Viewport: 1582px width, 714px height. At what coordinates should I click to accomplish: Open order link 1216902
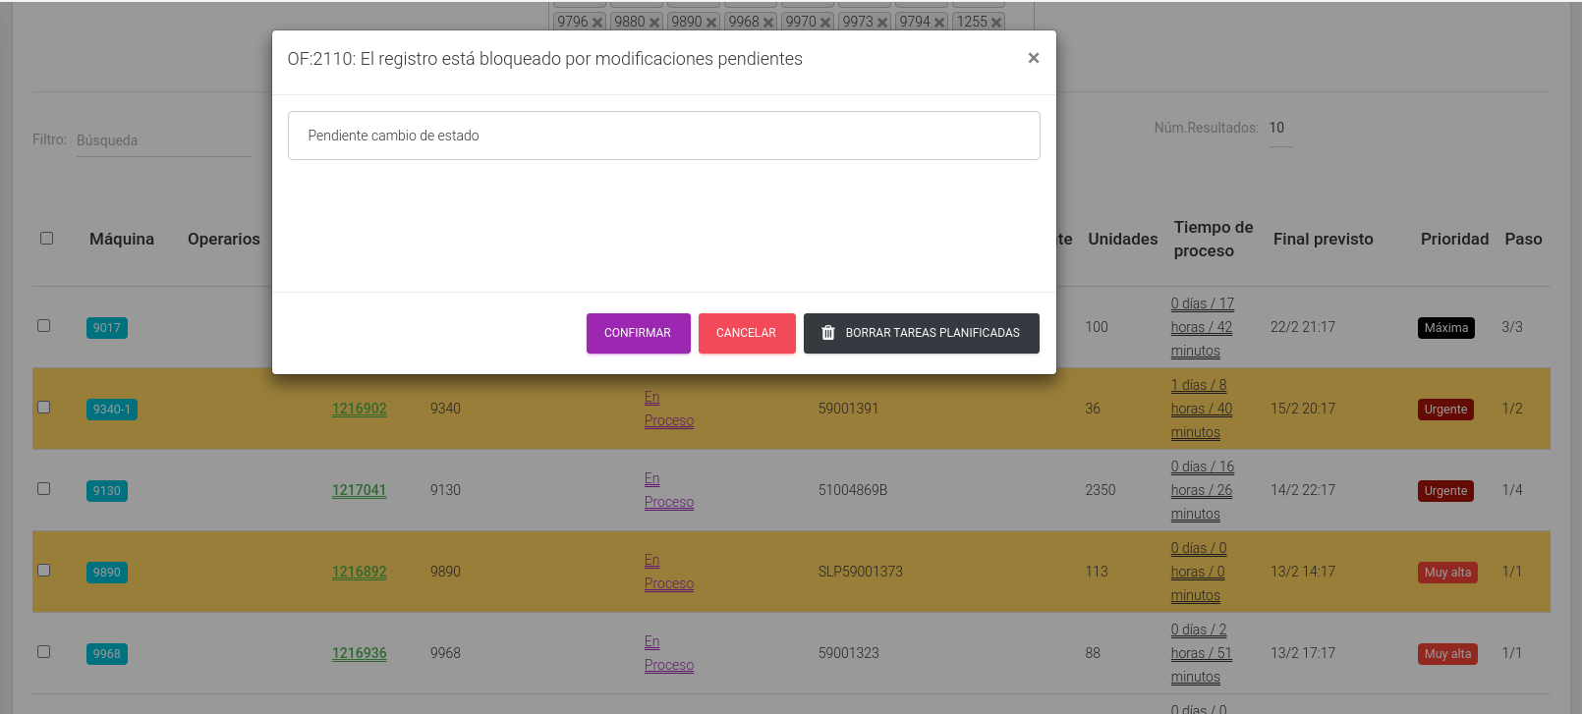(x=360, y=409)
